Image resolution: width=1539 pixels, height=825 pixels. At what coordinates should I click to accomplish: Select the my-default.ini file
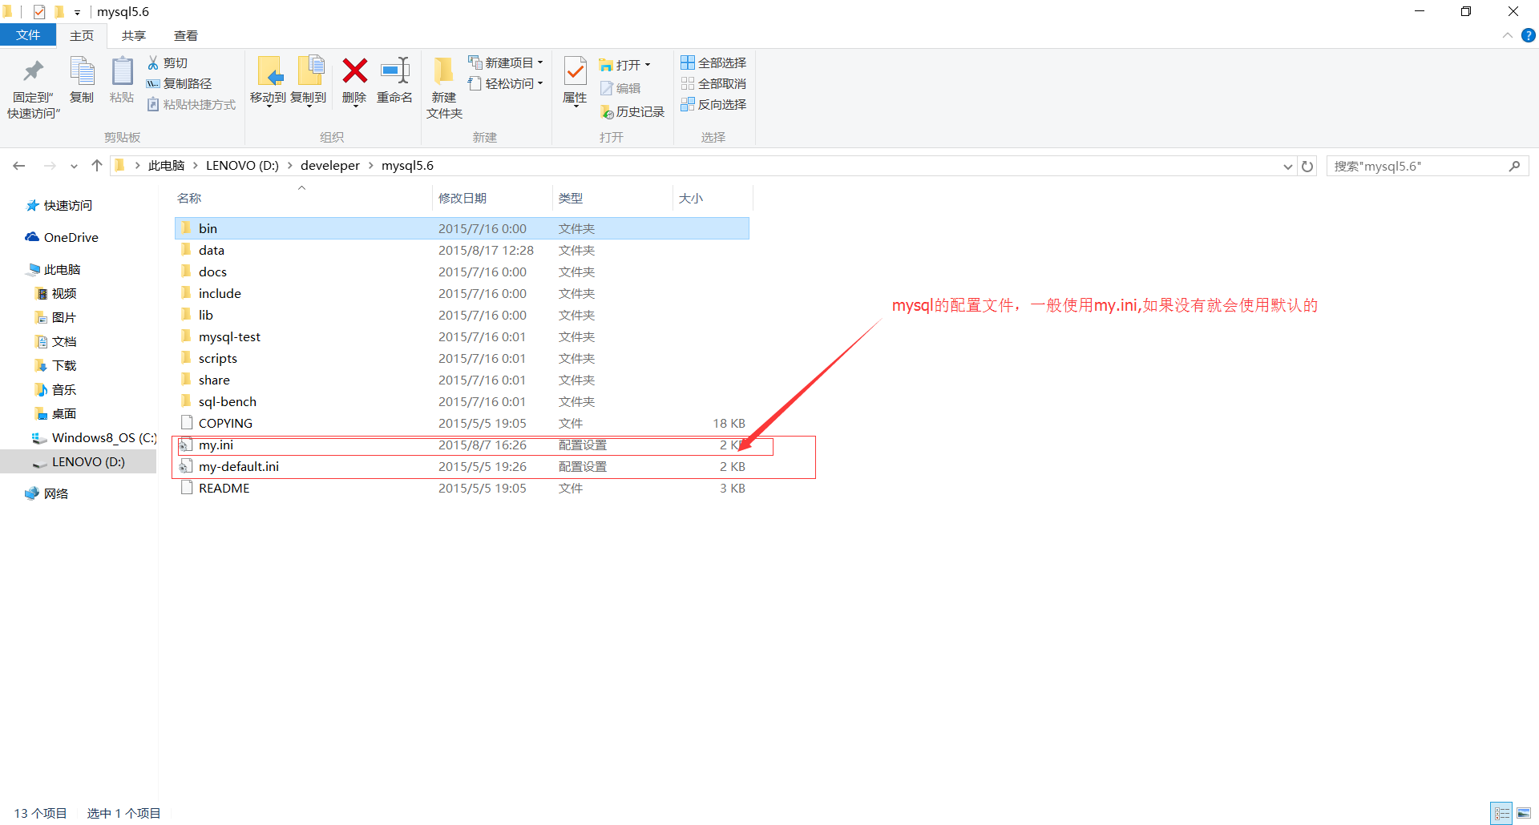point(462,466)
